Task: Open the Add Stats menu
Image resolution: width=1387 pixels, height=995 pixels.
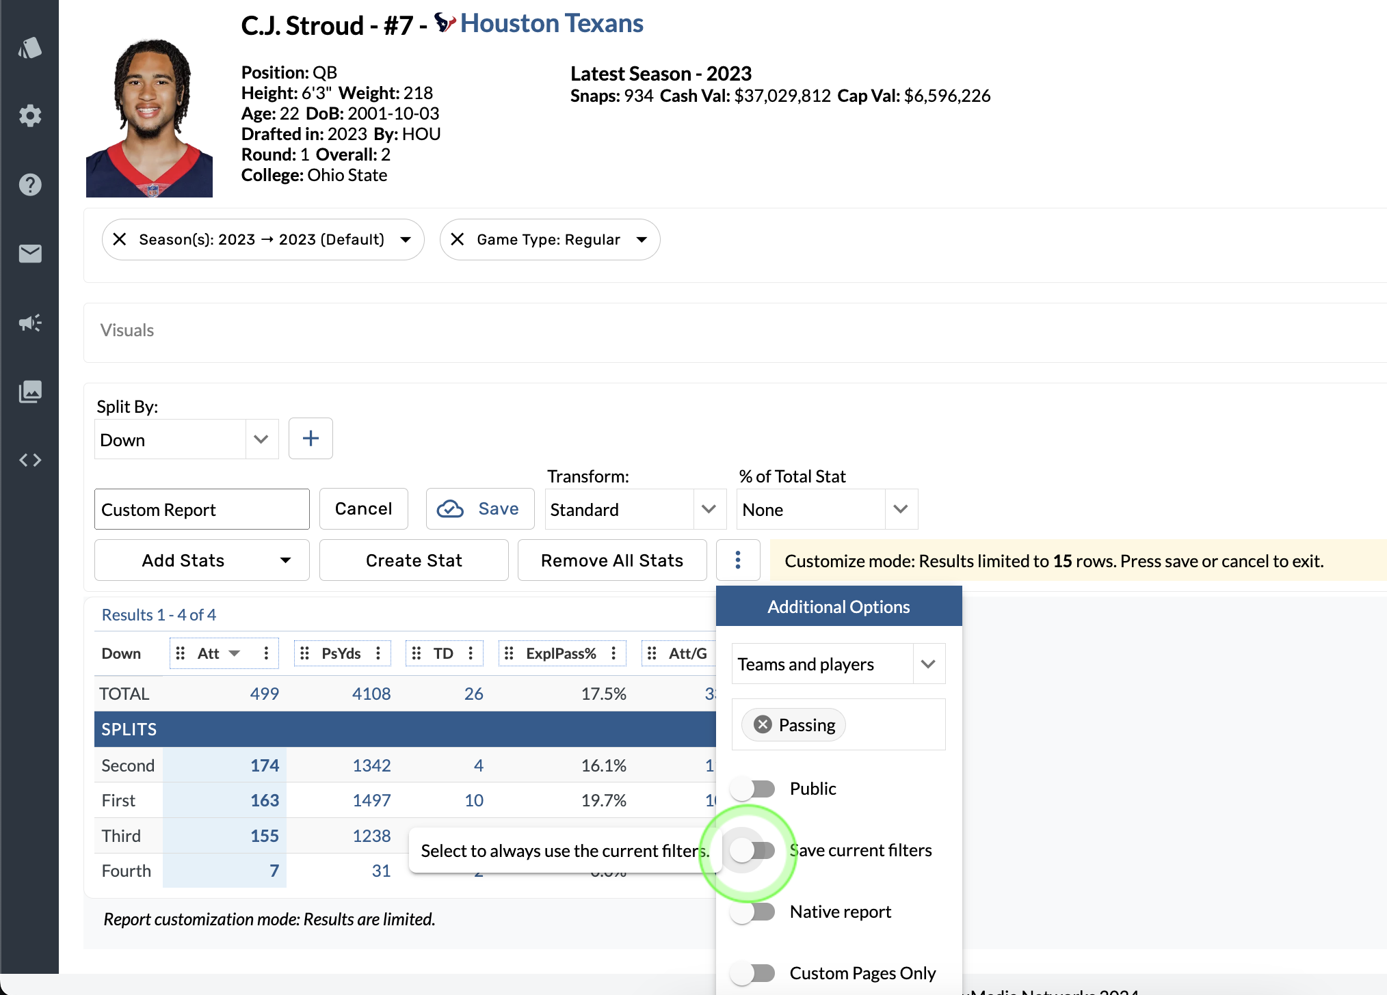Action: tap(202, 560)
